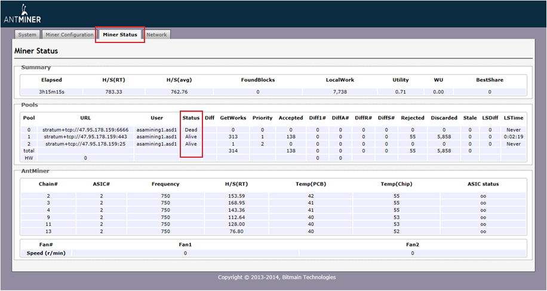Click chain H/S(RT) value 128.00
Image resolution: width=547 pixels, height=291 pixels.
pos(236,224)
